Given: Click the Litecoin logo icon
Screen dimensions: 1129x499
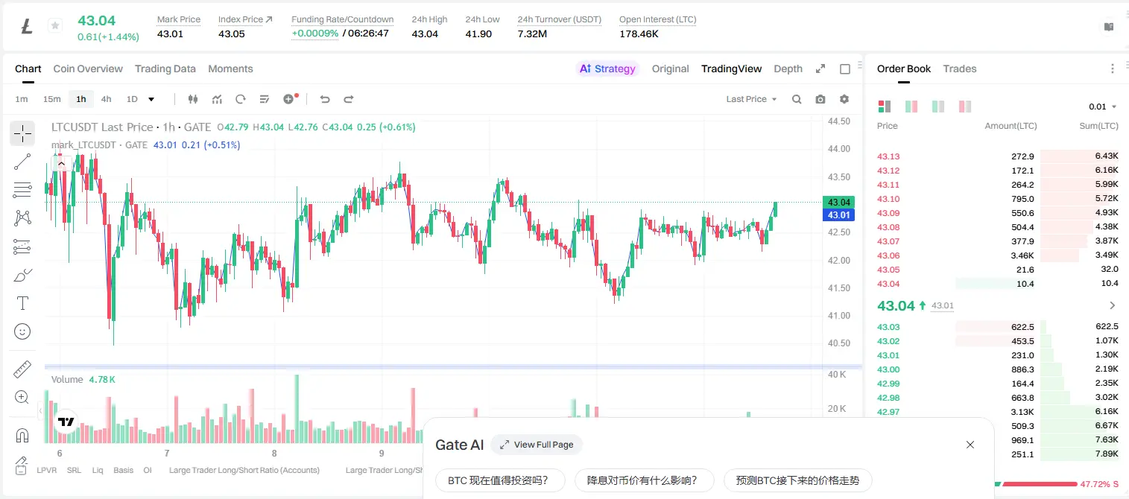Looking at the screenshot, I should click(27, 26).
